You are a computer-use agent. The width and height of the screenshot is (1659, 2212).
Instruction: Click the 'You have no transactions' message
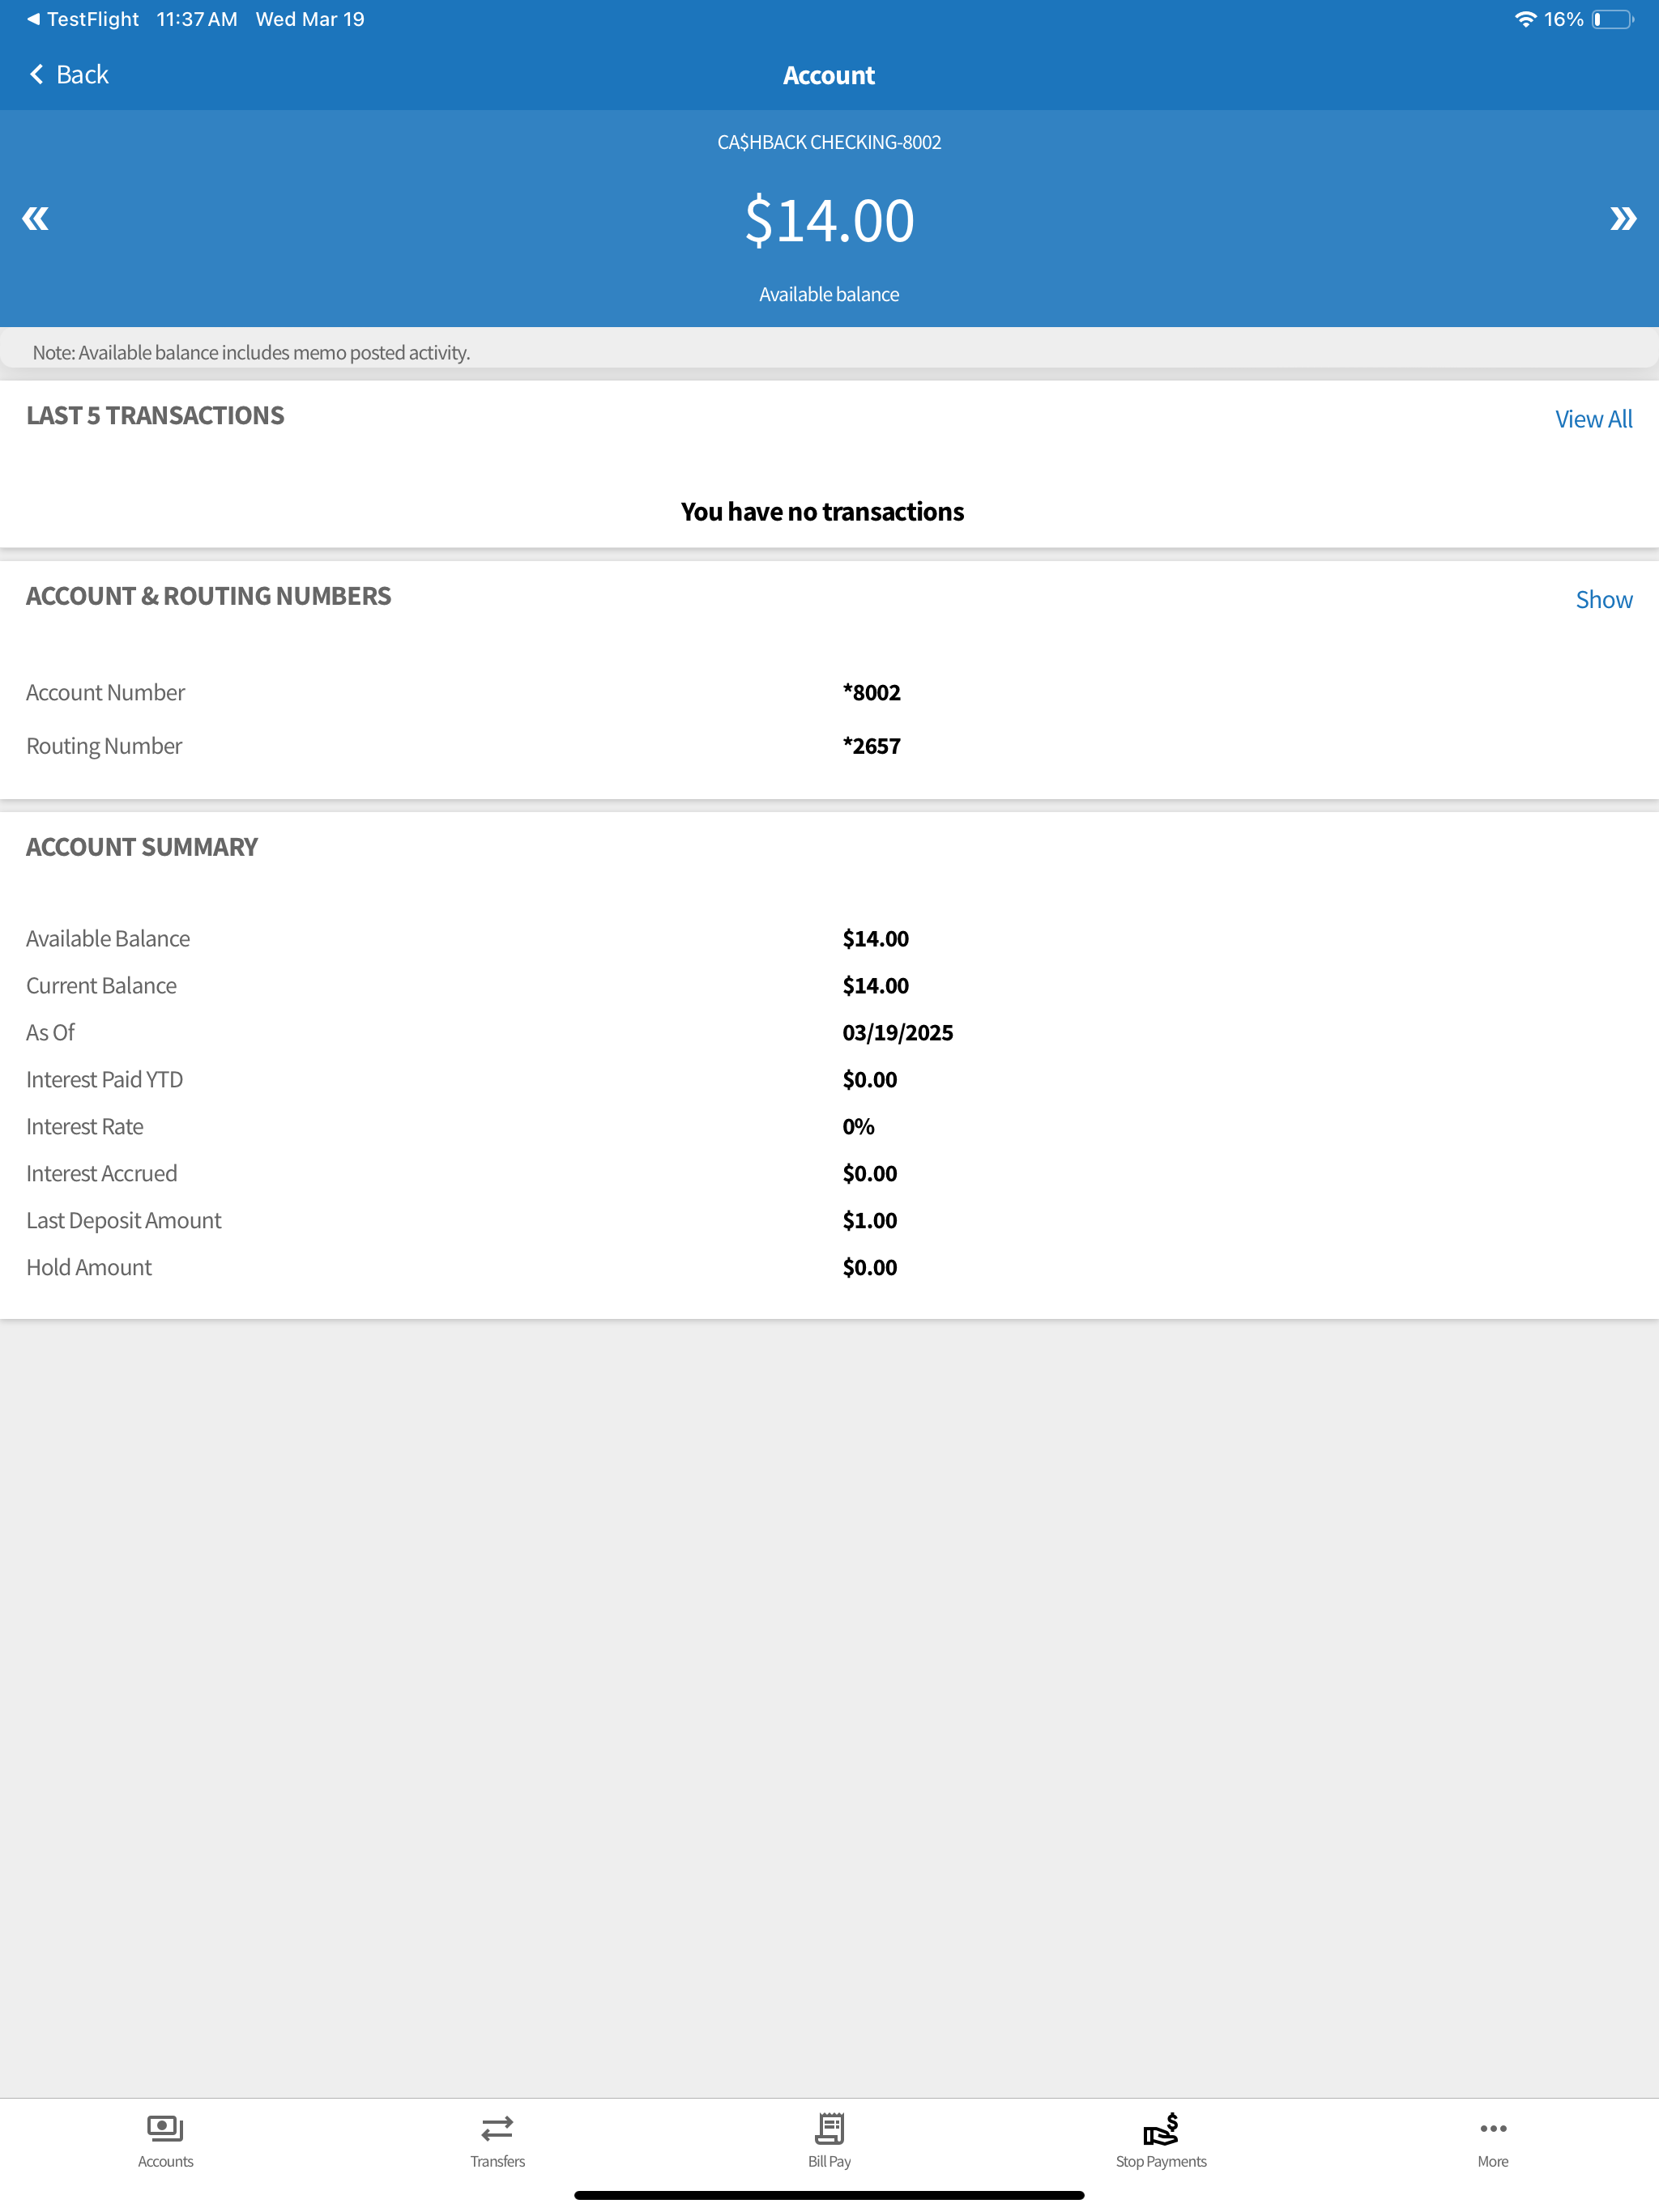(822, 511)
